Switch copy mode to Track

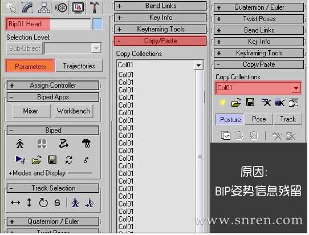(288, 119)
